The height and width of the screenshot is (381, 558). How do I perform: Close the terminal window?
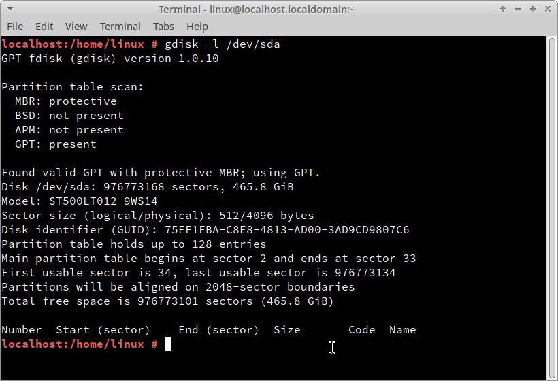[x=548, y=9]
